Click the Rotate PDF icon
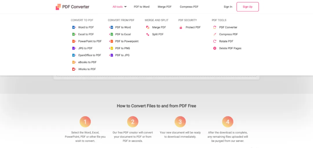The height and width of the screenshot is (148, 313). (x=214, y=41)
